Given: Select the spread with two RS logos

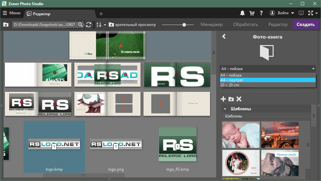Looking at the screenshot, I should pyautogui.click(x=38, y=104).
